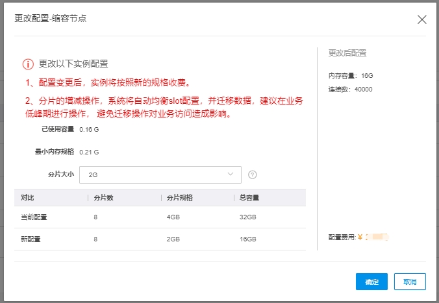Click the 32GB total capacity cell
The image size is (439, 303).
[x=249, y=217]
